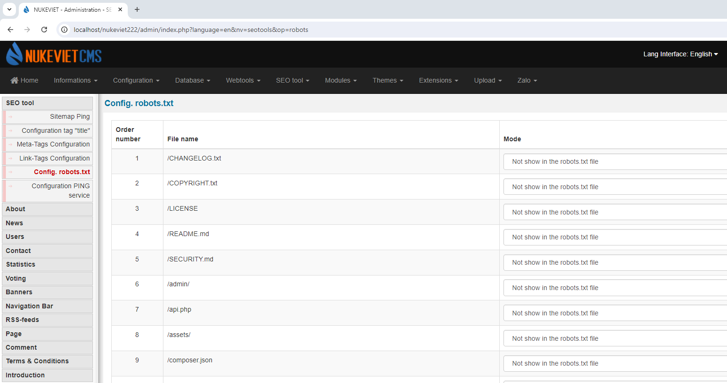Open SEO tool section in the sidebar
727x383 pixels.
point(47,103)
